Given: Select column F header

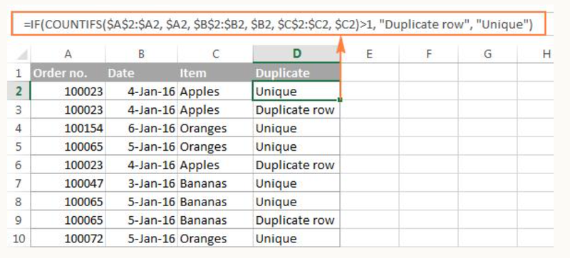Looking at the screenshot, I should pyautogui.click(x=429, y=54).
